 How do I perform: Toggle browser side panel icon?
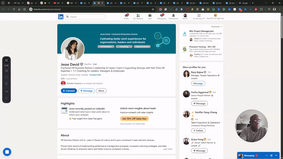25,9
